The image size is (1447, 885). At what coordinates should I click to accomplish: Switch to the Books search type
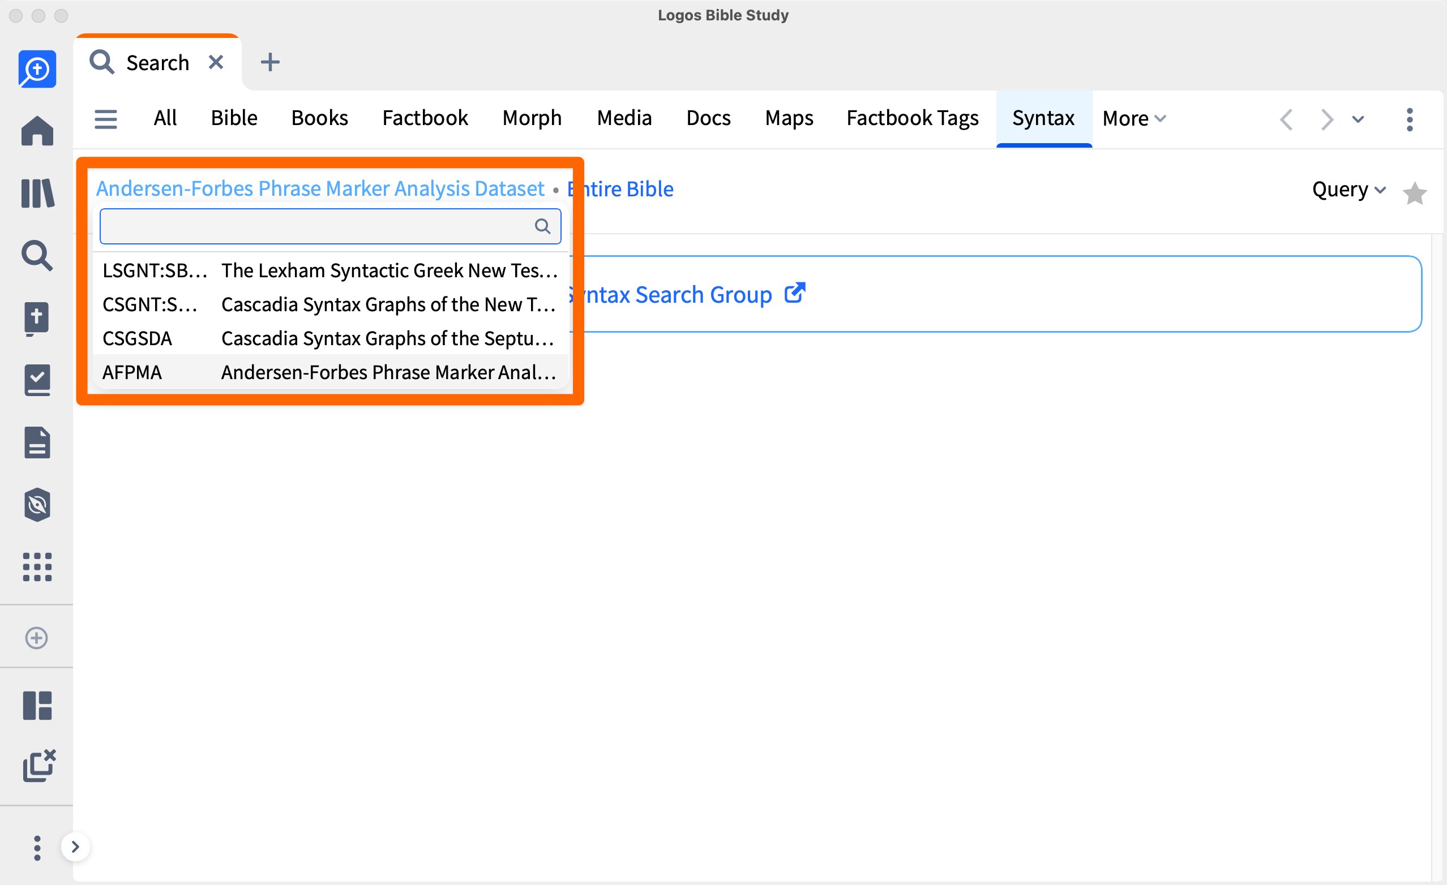point(319,119)
